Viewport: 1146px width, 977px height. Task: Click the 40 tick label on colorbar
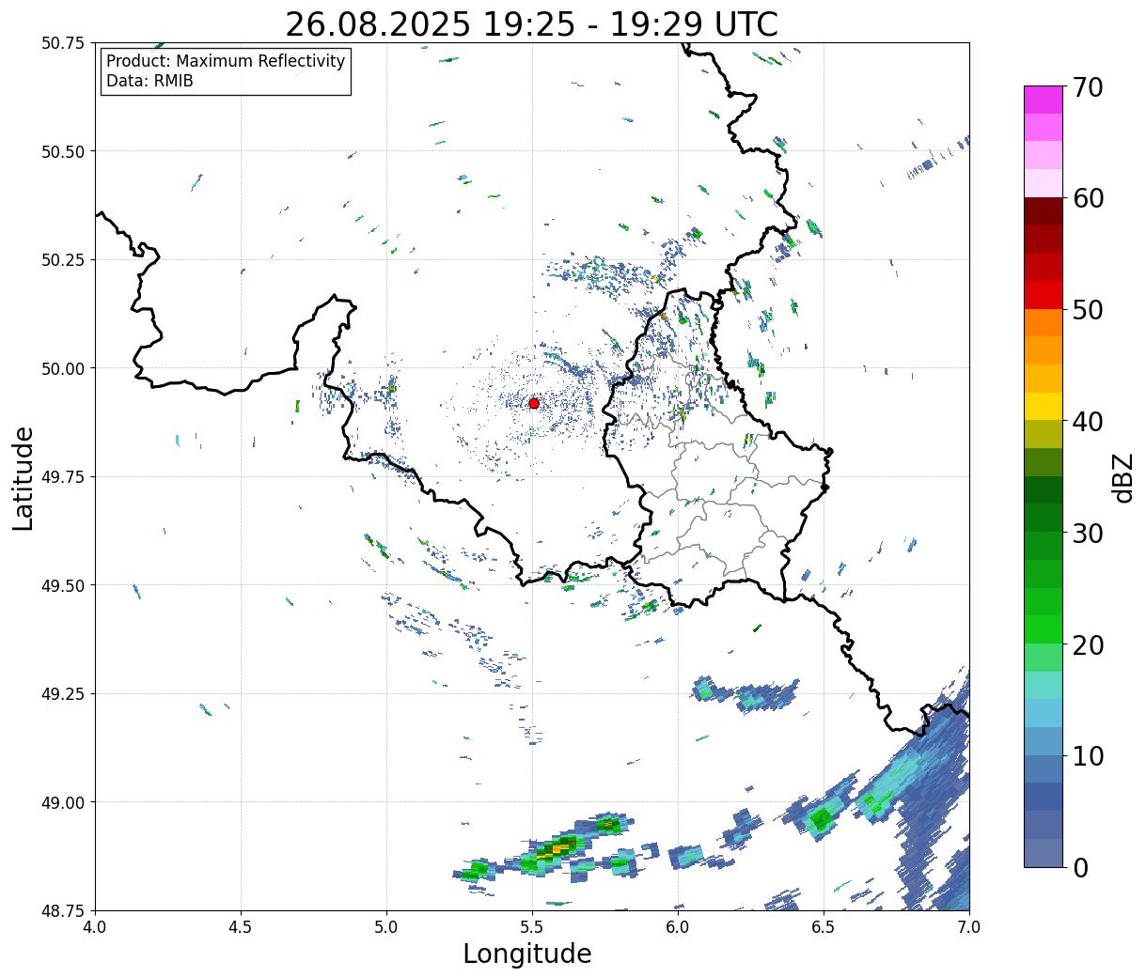coord(1087,422)
